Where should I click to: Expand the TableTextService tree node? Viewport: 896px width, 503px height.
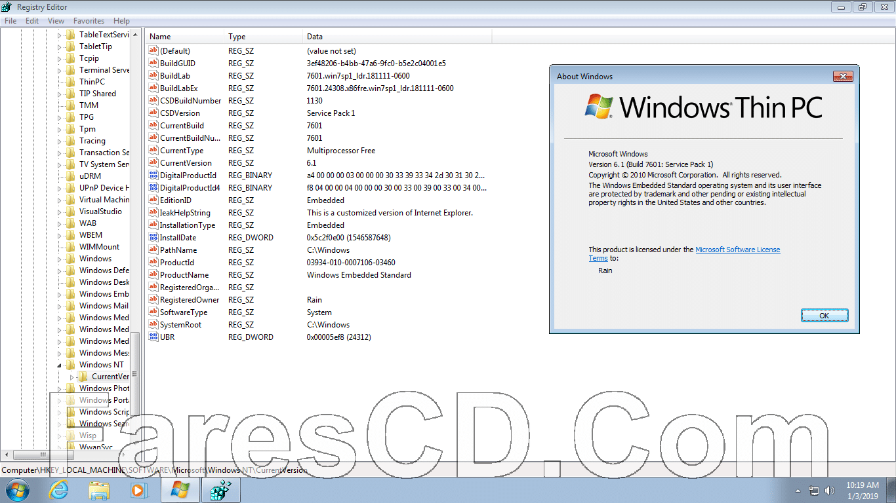tap(60, 35)
